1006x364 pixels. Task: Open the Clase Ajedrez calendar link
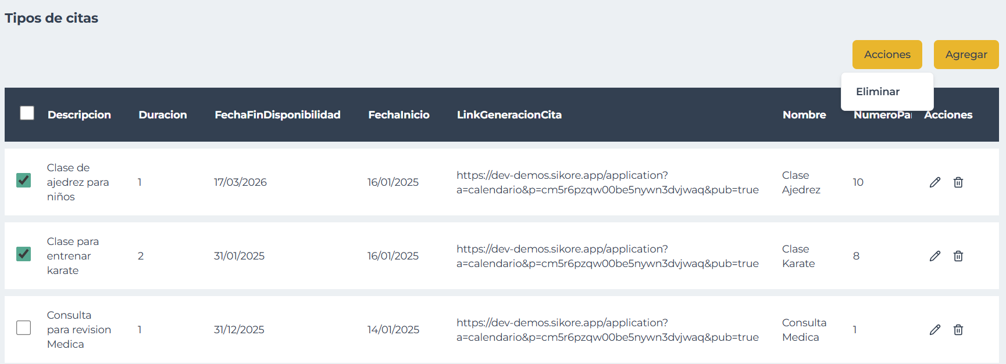[607, 182]
